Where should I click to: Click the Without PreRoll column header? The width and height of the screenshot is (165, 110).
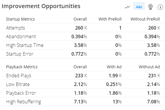click(x=145, y=19)
